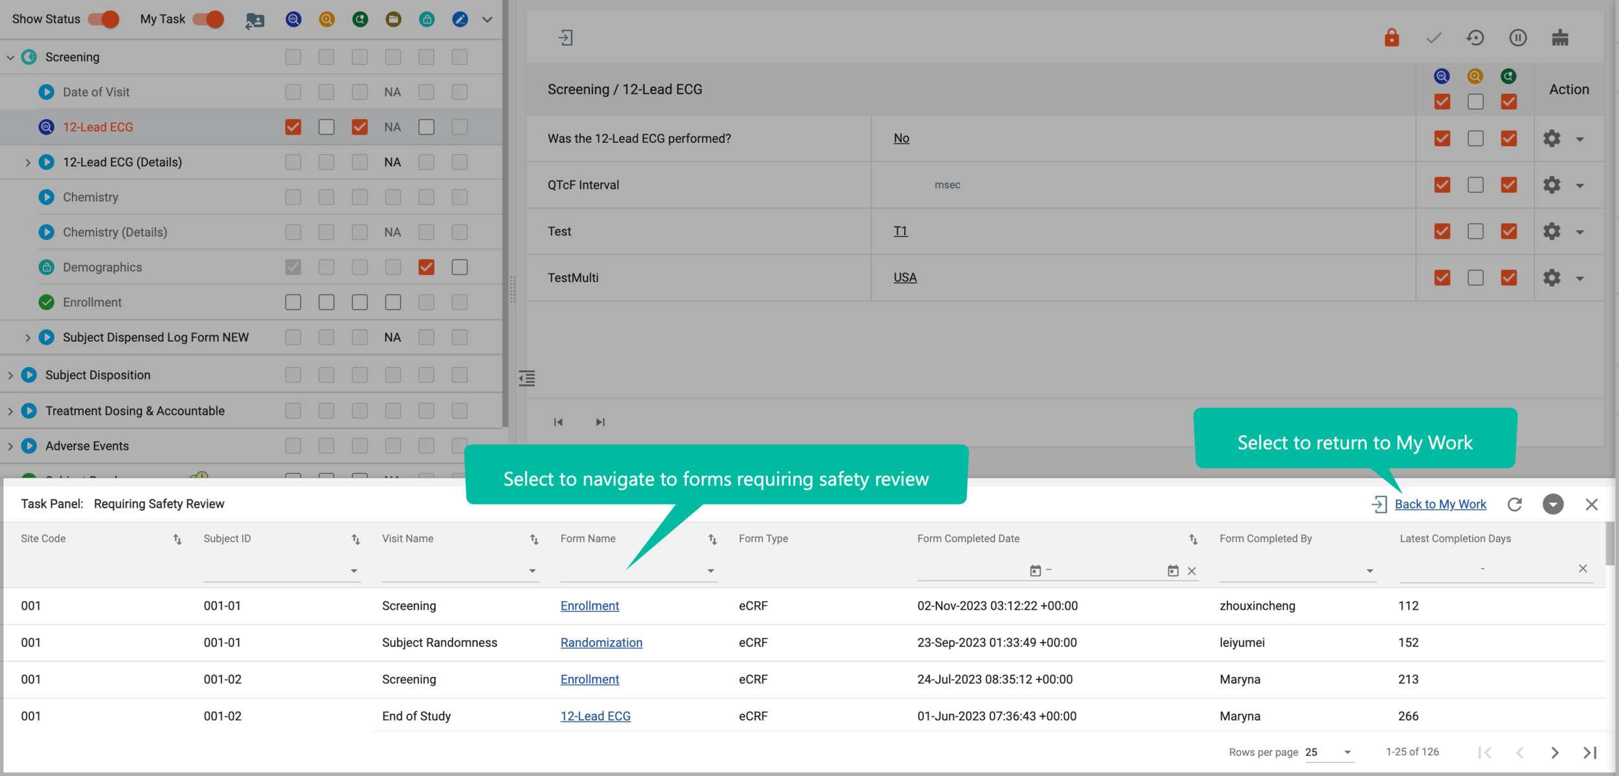The height and width of the screenshot is (776, 1619).
Task: Click the 'USA' TestMulti value
Action: coord(905,277)
